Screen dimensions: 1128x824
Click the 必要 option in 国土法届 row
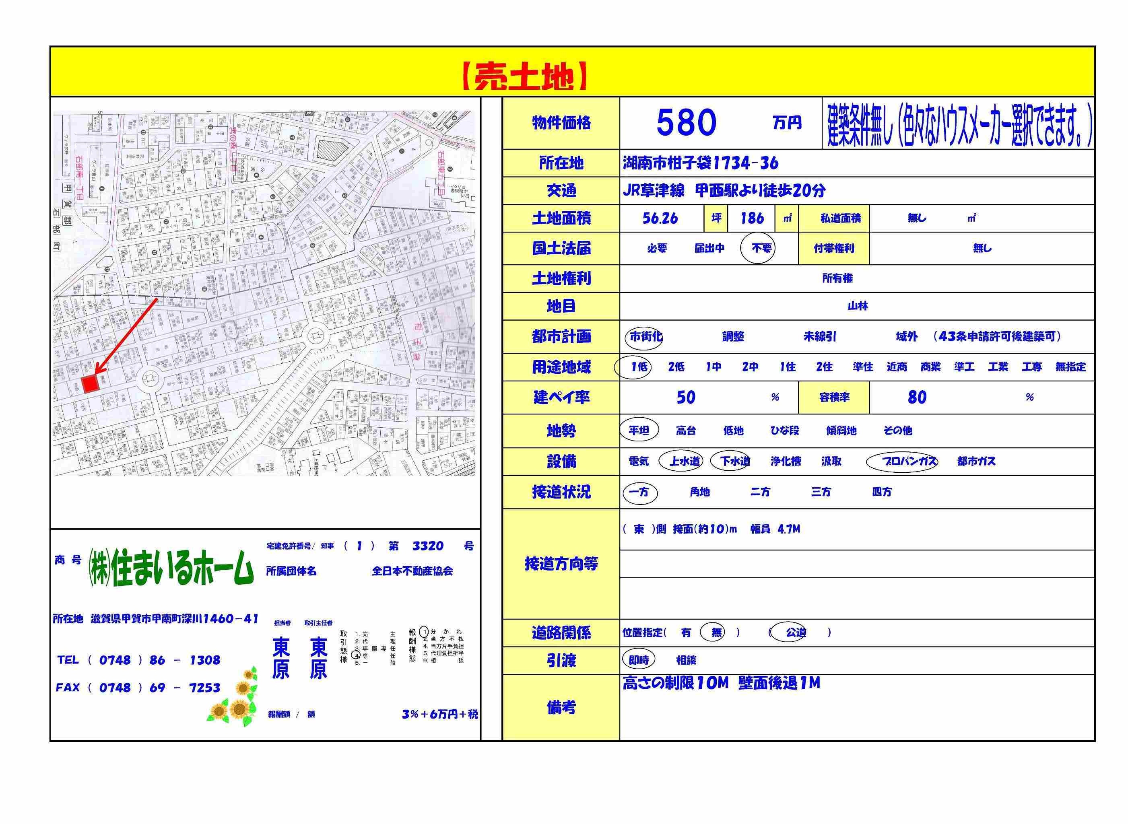pos(657,248)
